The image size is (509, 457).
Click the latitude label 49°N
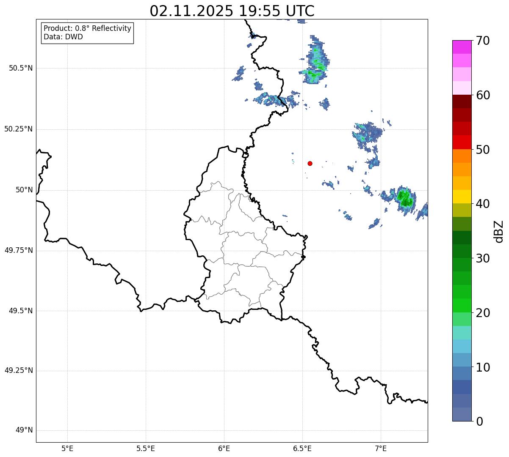coord(24,430)
